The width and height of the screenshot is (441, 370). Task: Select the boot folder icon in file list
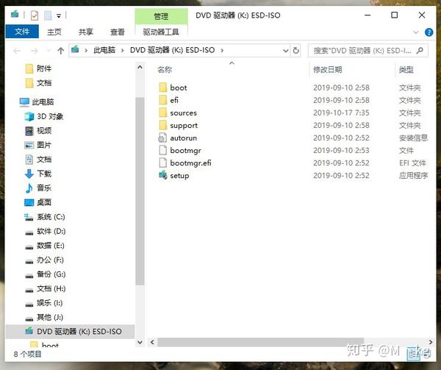pos(163,88)
